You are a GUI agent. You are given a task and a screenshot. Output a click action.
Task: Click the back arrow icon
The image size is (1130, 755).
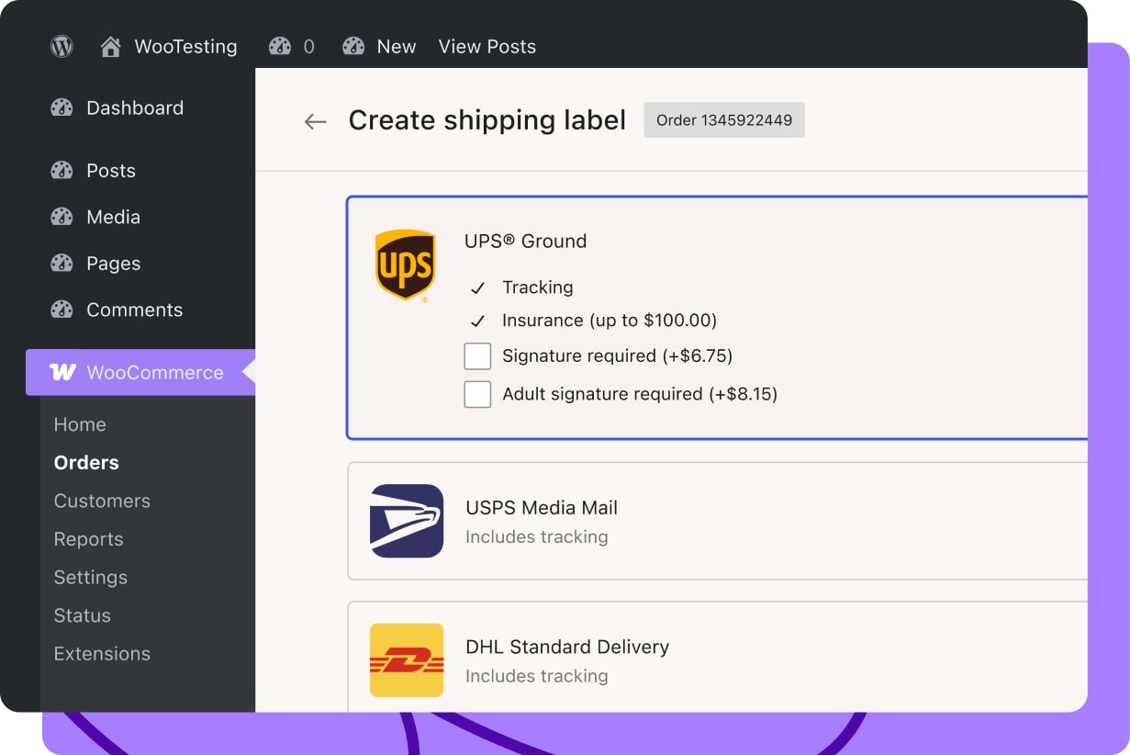(x=315, y=121)
